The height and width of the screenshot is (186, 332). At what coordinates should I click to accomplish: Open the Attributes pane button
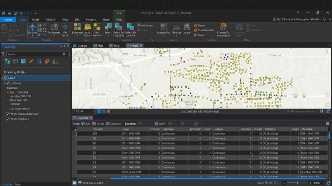coord(145,25)
